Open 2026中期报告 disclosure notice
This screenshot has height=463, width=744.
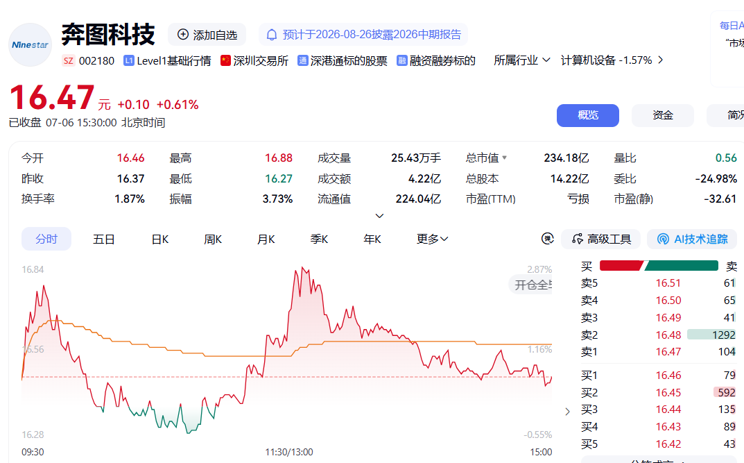point(363,35)
